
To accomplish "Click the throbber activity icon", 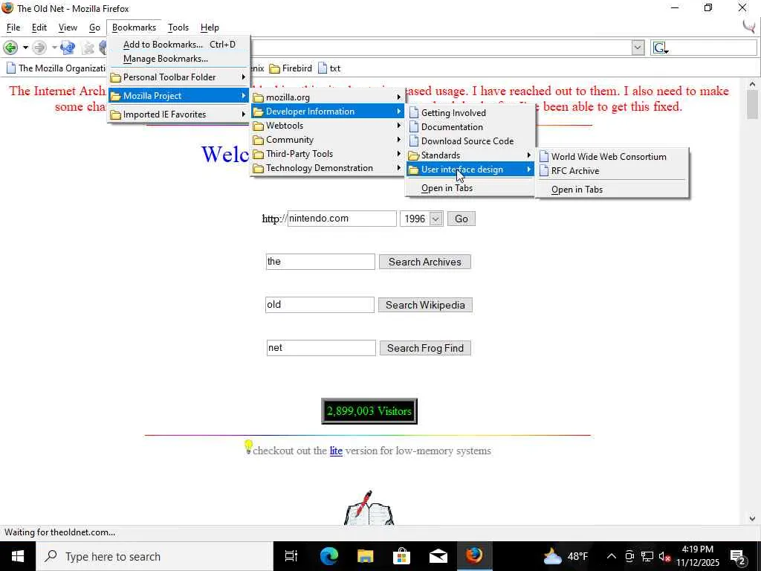I will tap(750, 26).
